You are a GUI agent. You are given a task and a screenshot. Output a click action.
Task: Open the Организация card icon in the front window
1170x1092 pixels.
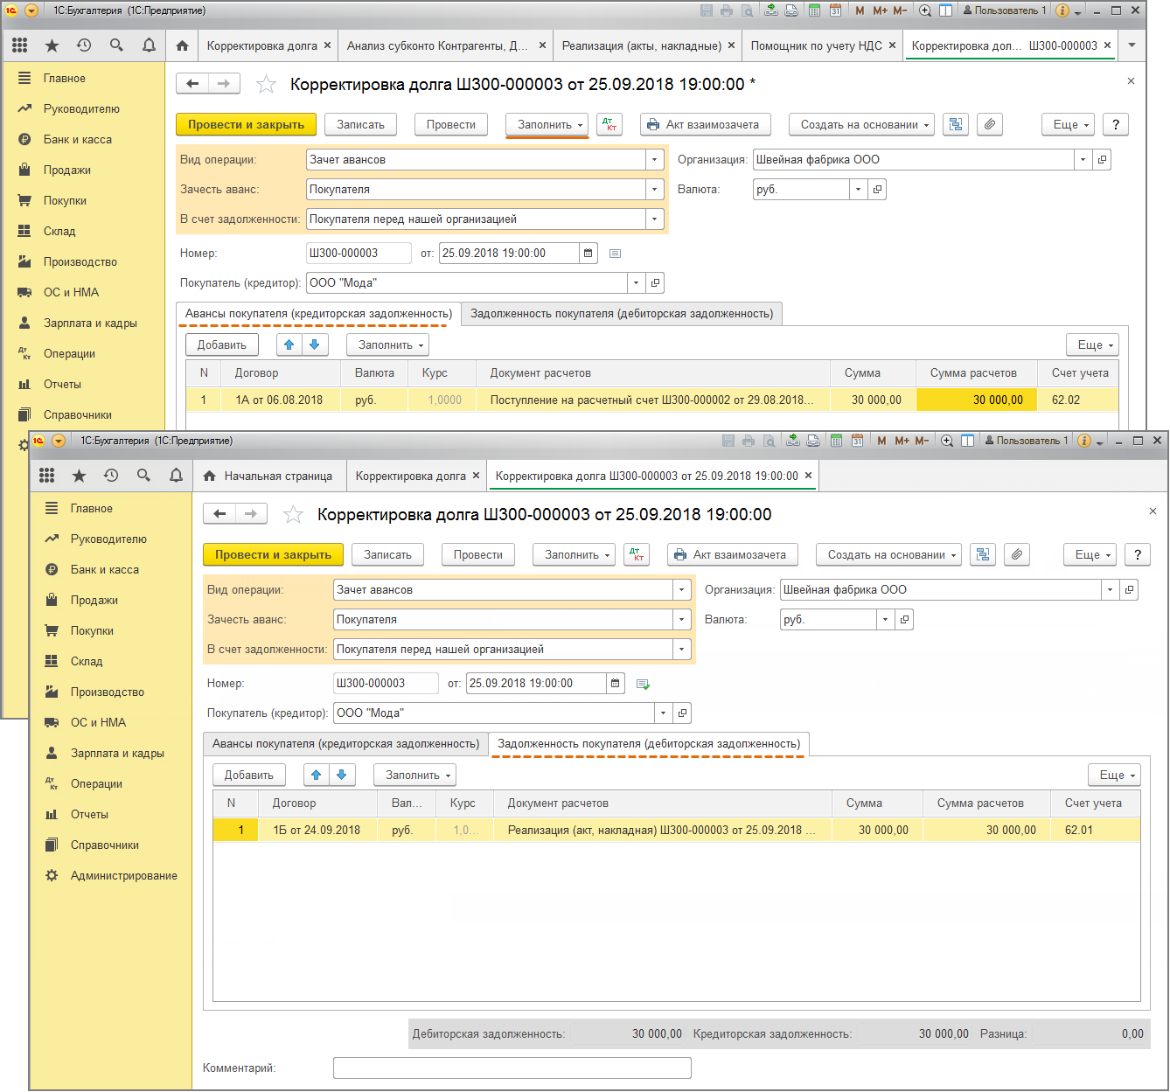pyautogui.click(x=1130, y=590)
